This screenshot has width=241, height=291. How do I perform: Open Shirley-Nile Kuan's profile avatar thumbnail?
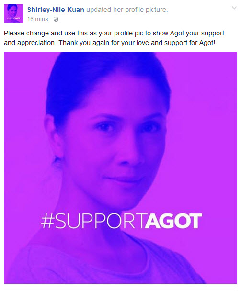(x=13, y=14)
